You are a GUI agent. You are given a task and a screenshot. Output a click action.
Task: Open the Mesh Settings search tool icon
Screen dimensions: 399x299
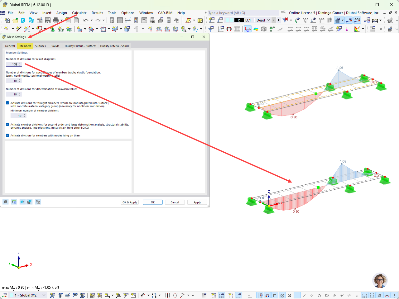coord(6,202)
